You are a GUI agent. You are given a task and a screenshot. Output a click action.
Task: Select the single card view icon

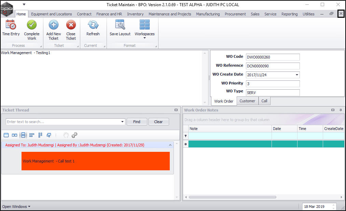(6, 135)
